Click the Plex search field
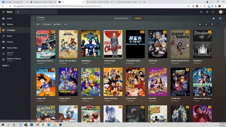 (36, 12)
